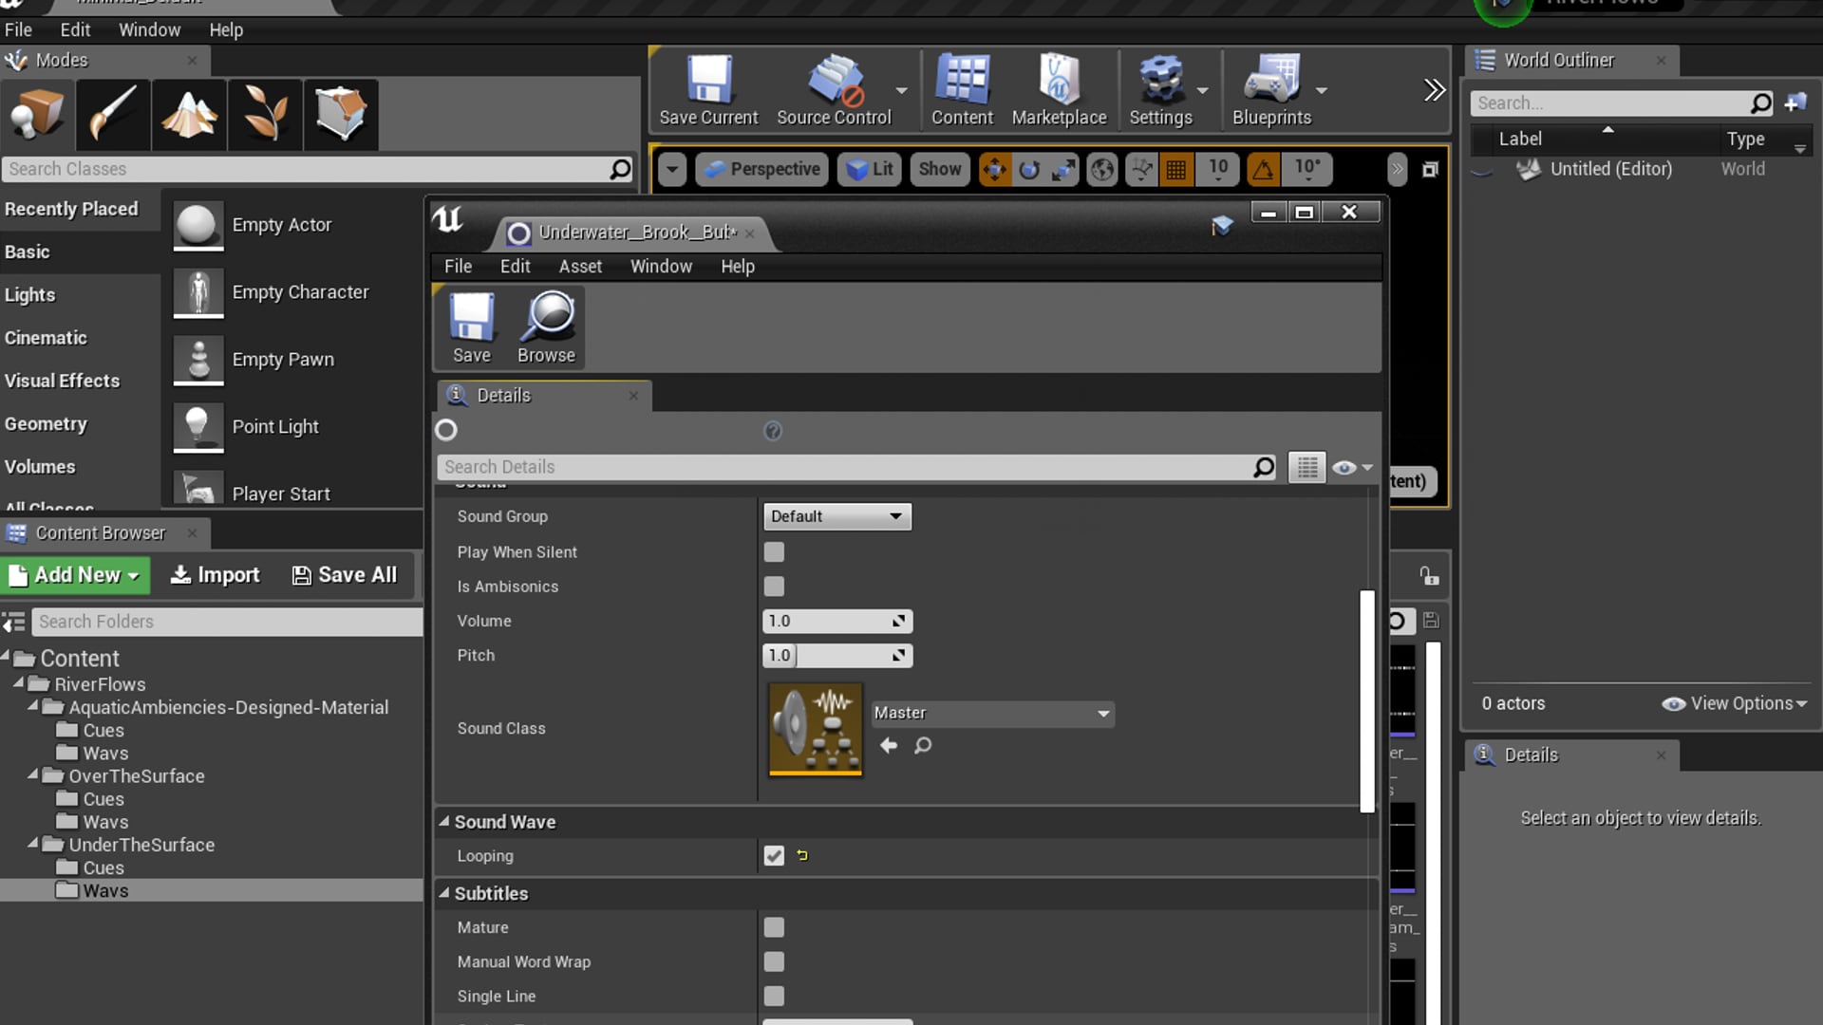Collapse the Subtitles section
1823x1025 pixels.
(x=443, y=893)
